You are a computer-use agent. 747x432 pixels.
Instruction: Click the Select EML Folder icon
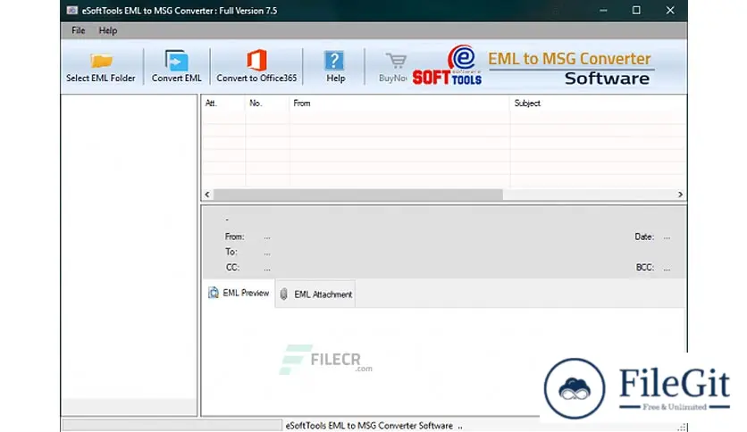tap(102, 61)
